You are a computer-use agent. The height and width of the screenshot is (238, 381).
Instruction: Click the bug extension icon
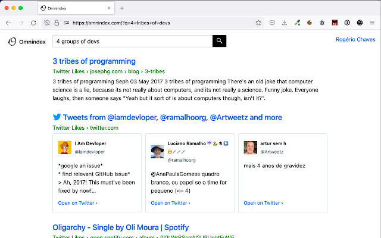click(x=322, y=23)
